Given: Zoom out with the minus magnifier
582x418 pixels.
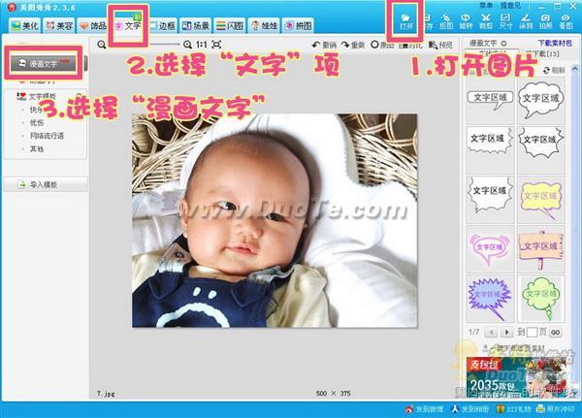Looking at the screenshot, I should click(101, 45).
